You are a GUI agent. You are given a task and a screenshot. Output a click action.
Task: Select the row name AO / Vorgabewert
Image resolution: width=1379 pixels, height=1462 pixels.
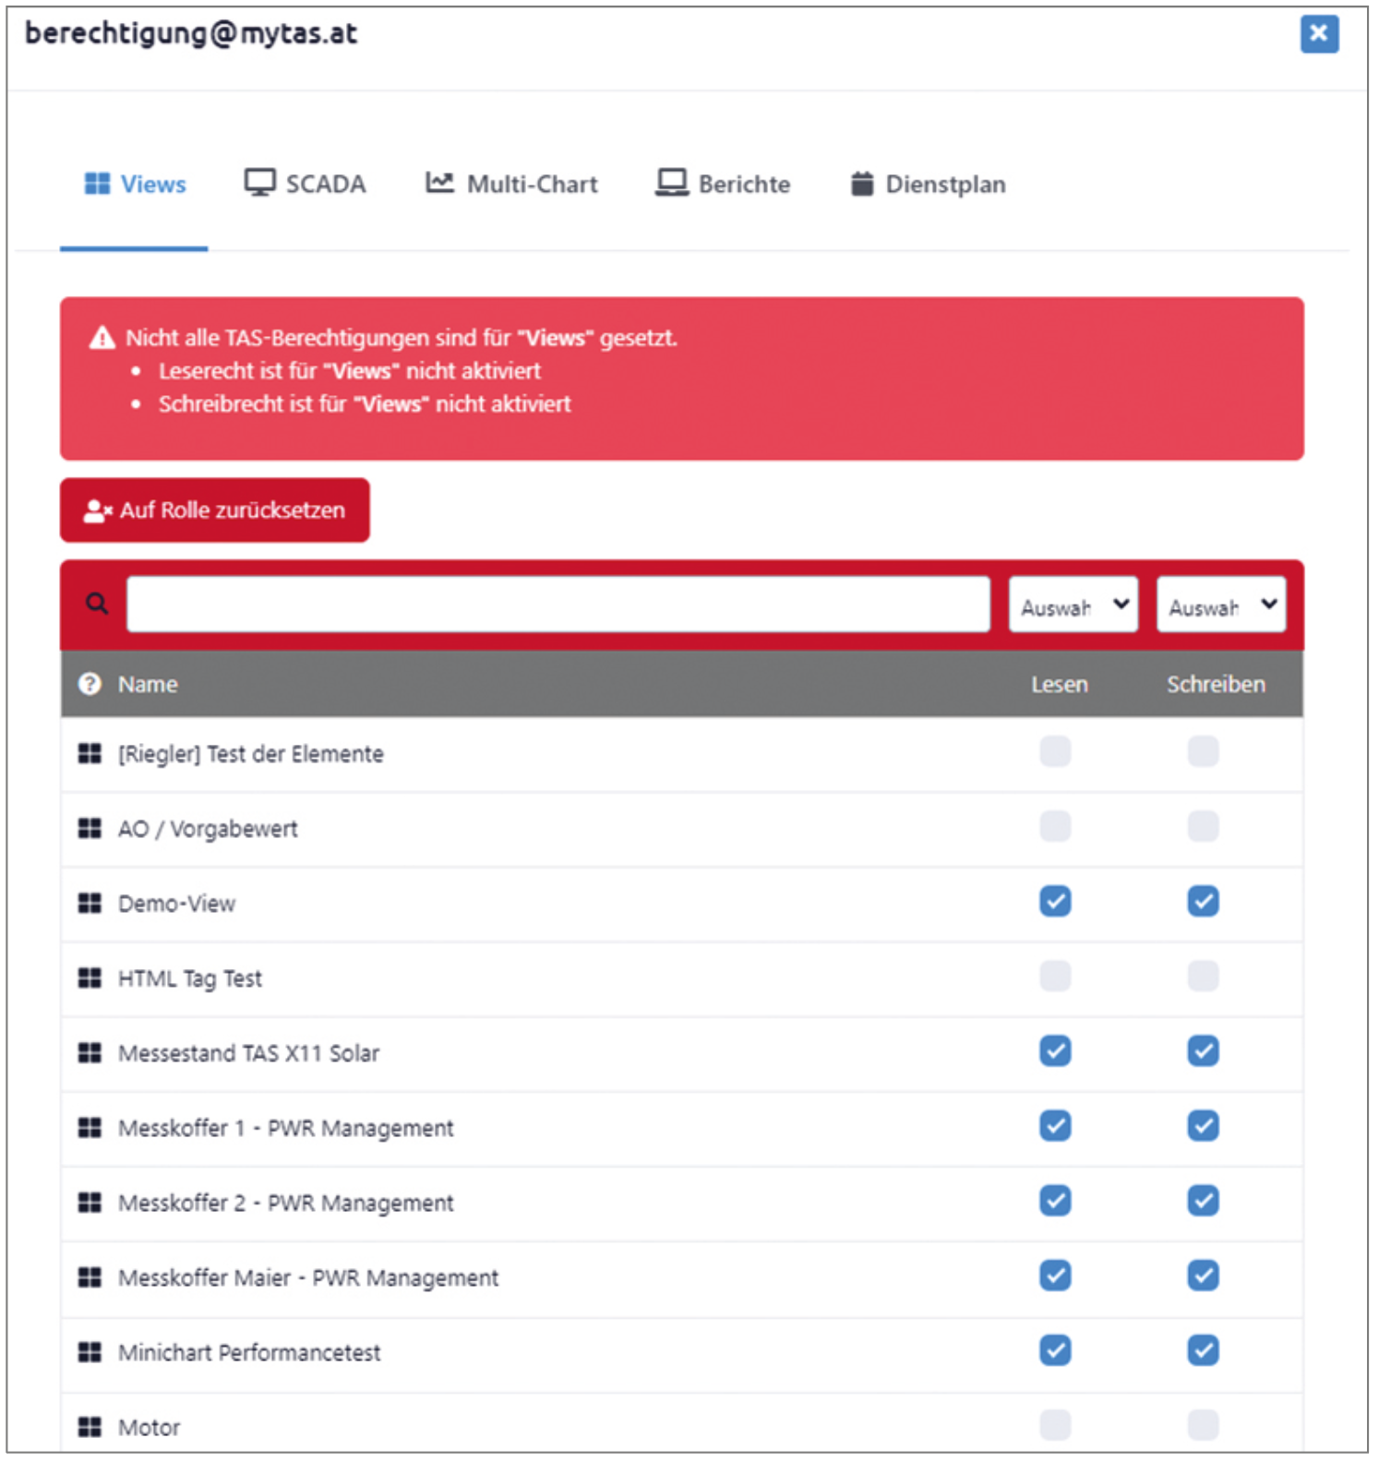tap(208, 829)
